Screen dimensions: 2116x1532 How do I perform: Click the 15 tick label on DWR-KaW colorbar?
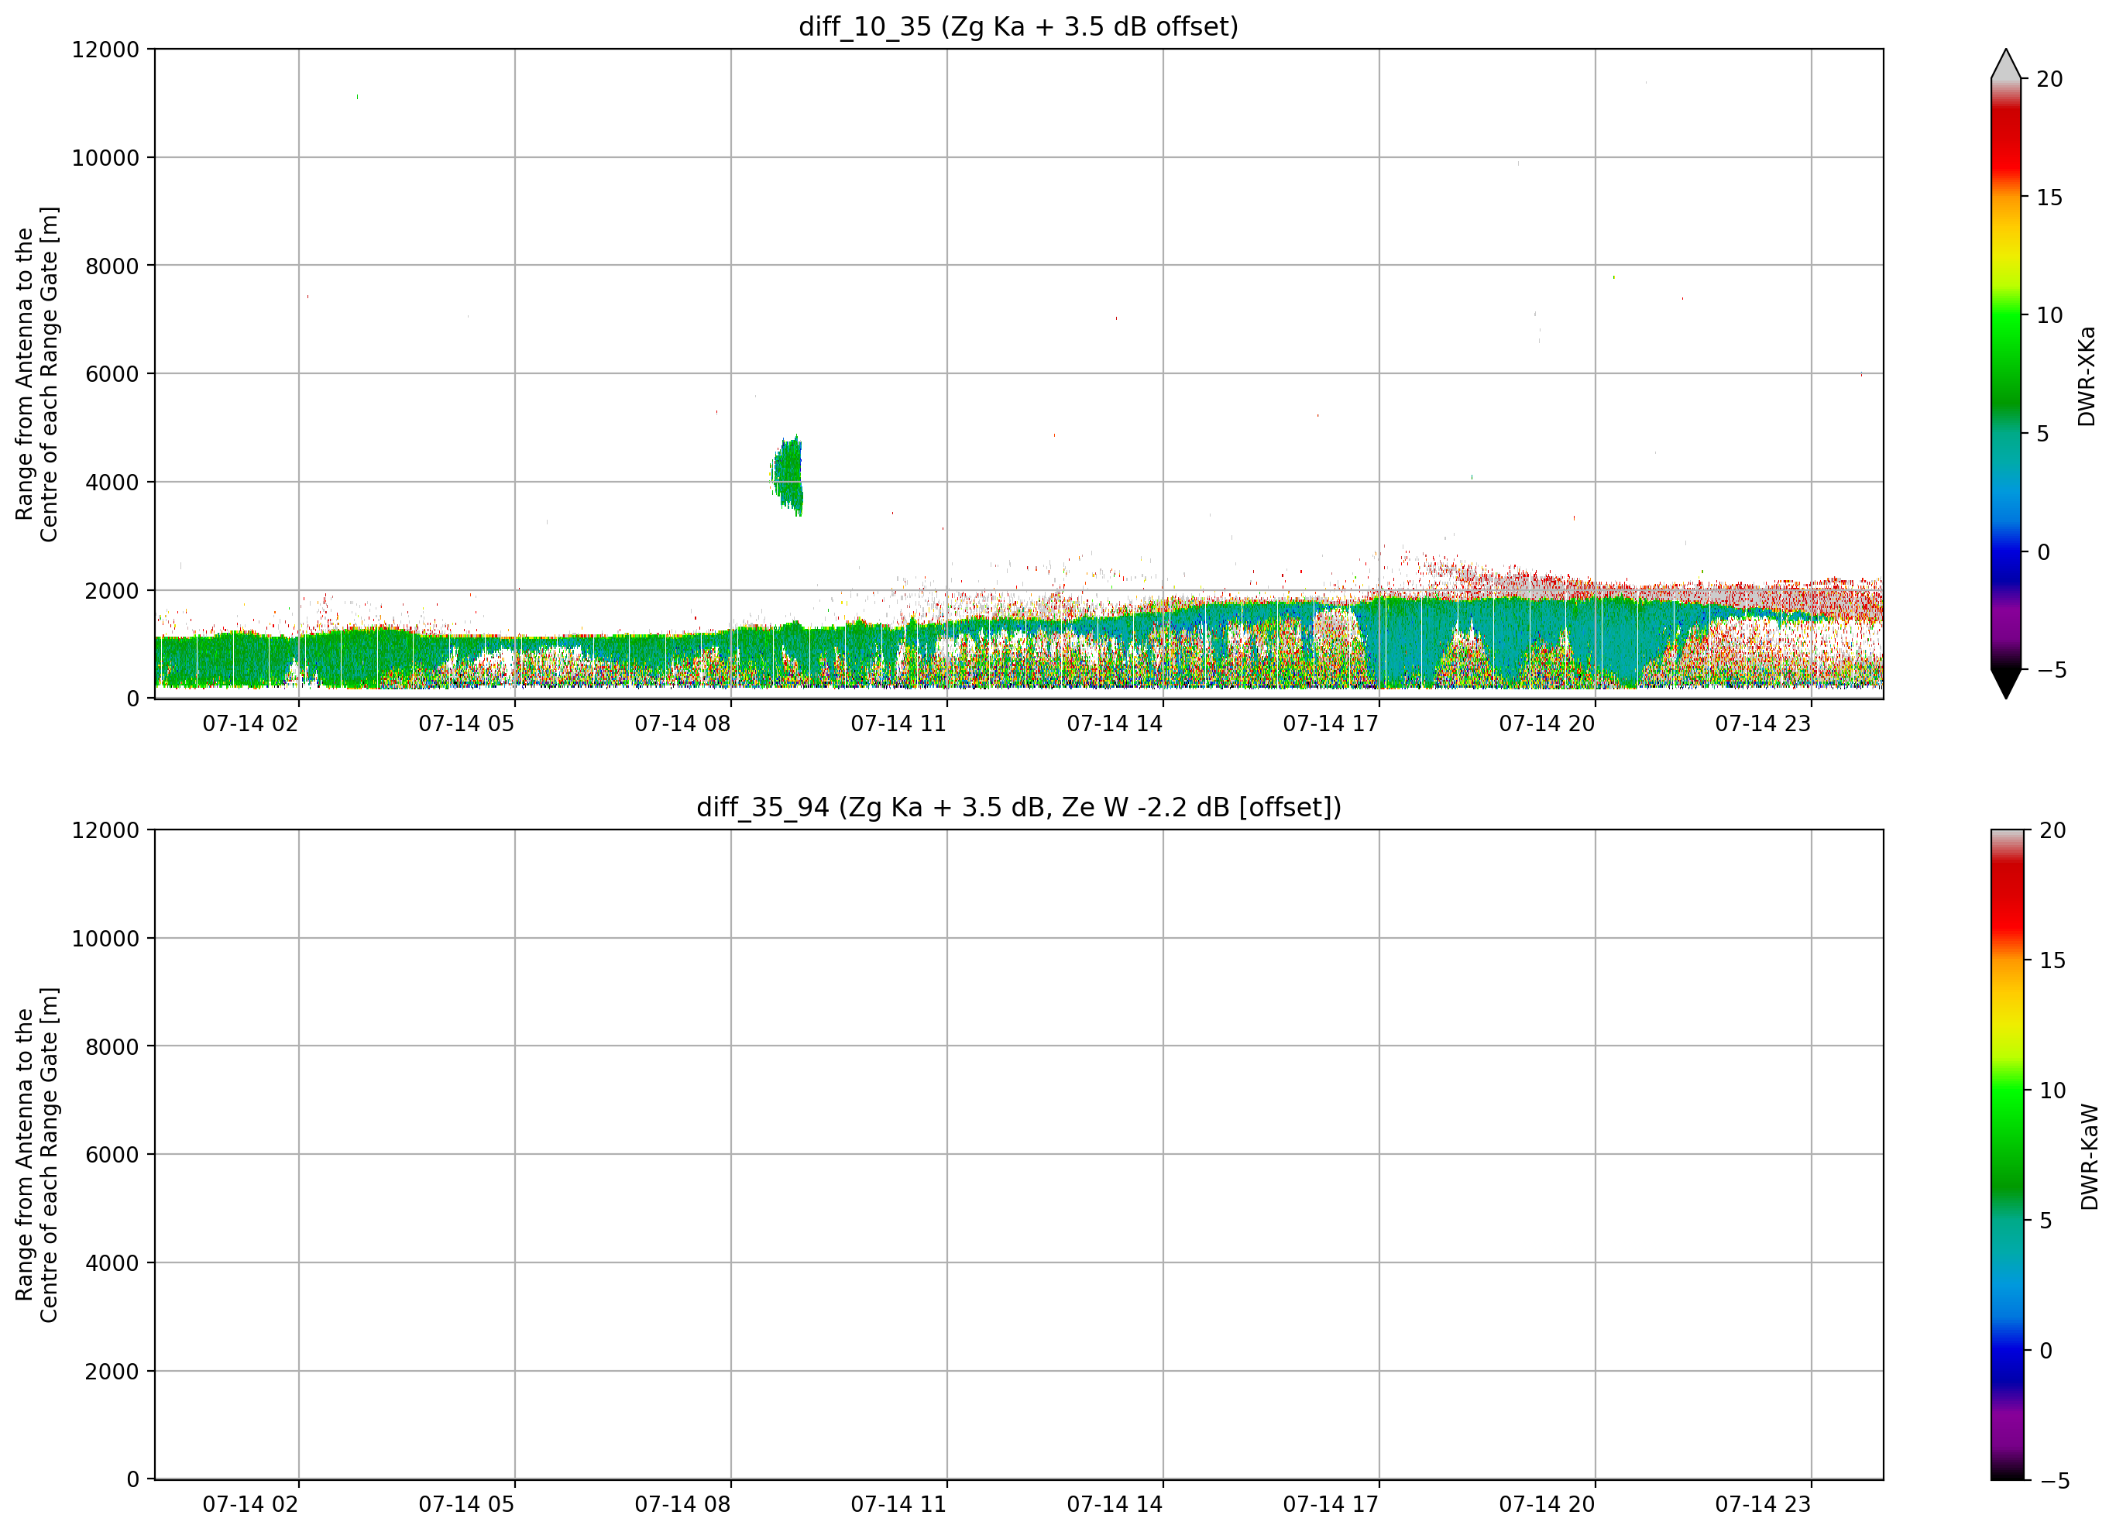[2052, 960]
